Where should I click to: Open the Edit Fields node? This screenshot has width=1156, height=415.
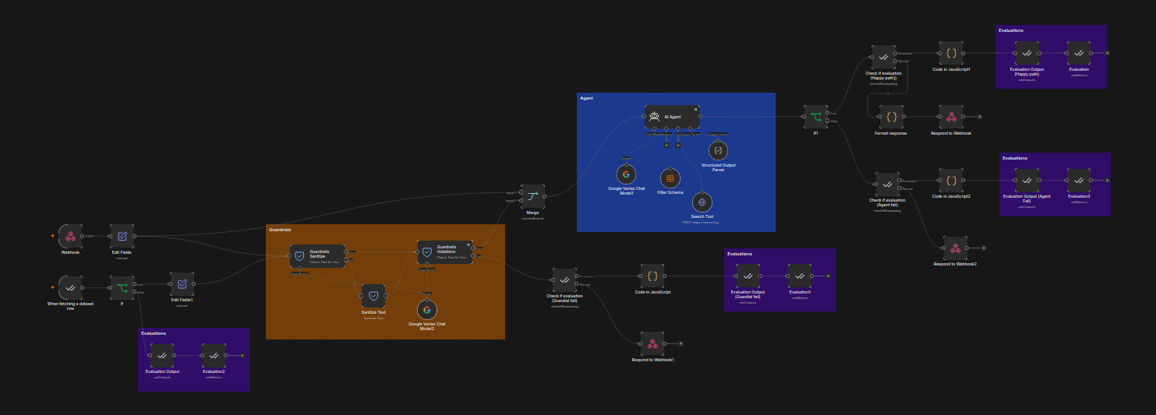point(122,236)
